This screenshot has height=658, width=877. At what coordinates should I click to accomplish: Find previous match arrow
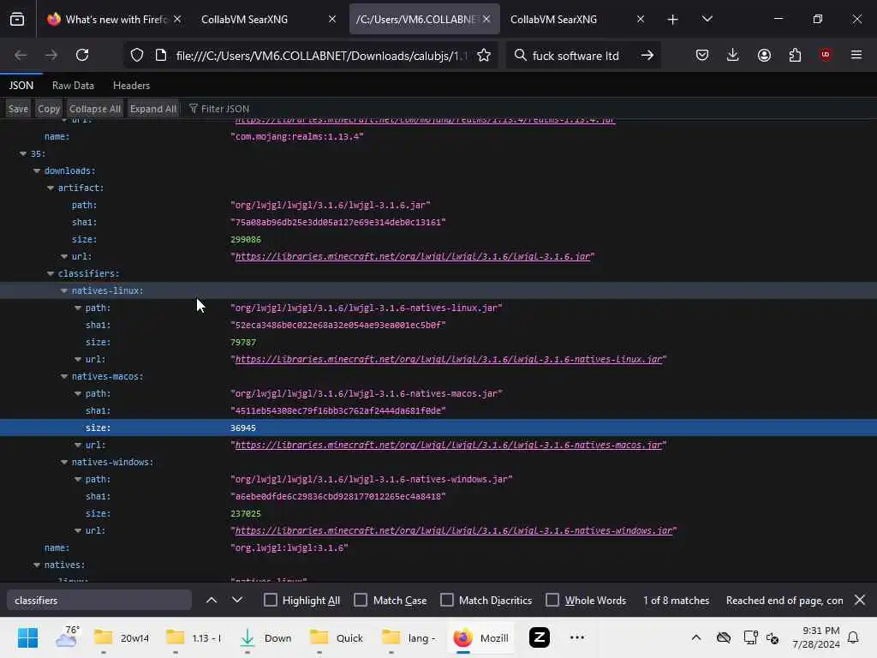click(x=212, y=600)
